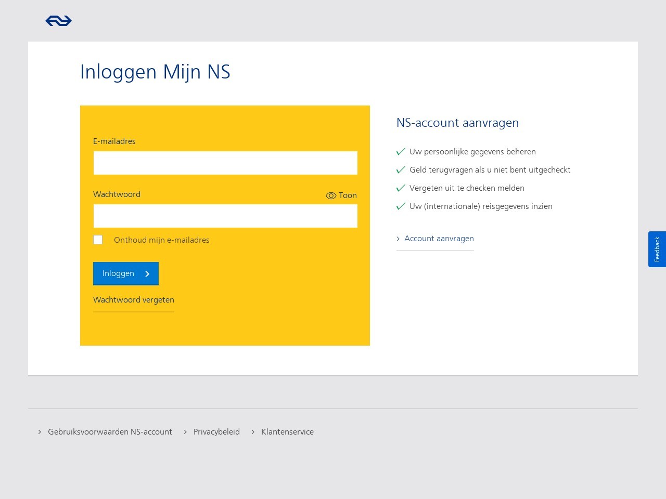The height and width of the screenshot is (499, 666).
Task: Open Gebruiksvoorwaarden NS-account footer link
Action: (x=105, y=432)
